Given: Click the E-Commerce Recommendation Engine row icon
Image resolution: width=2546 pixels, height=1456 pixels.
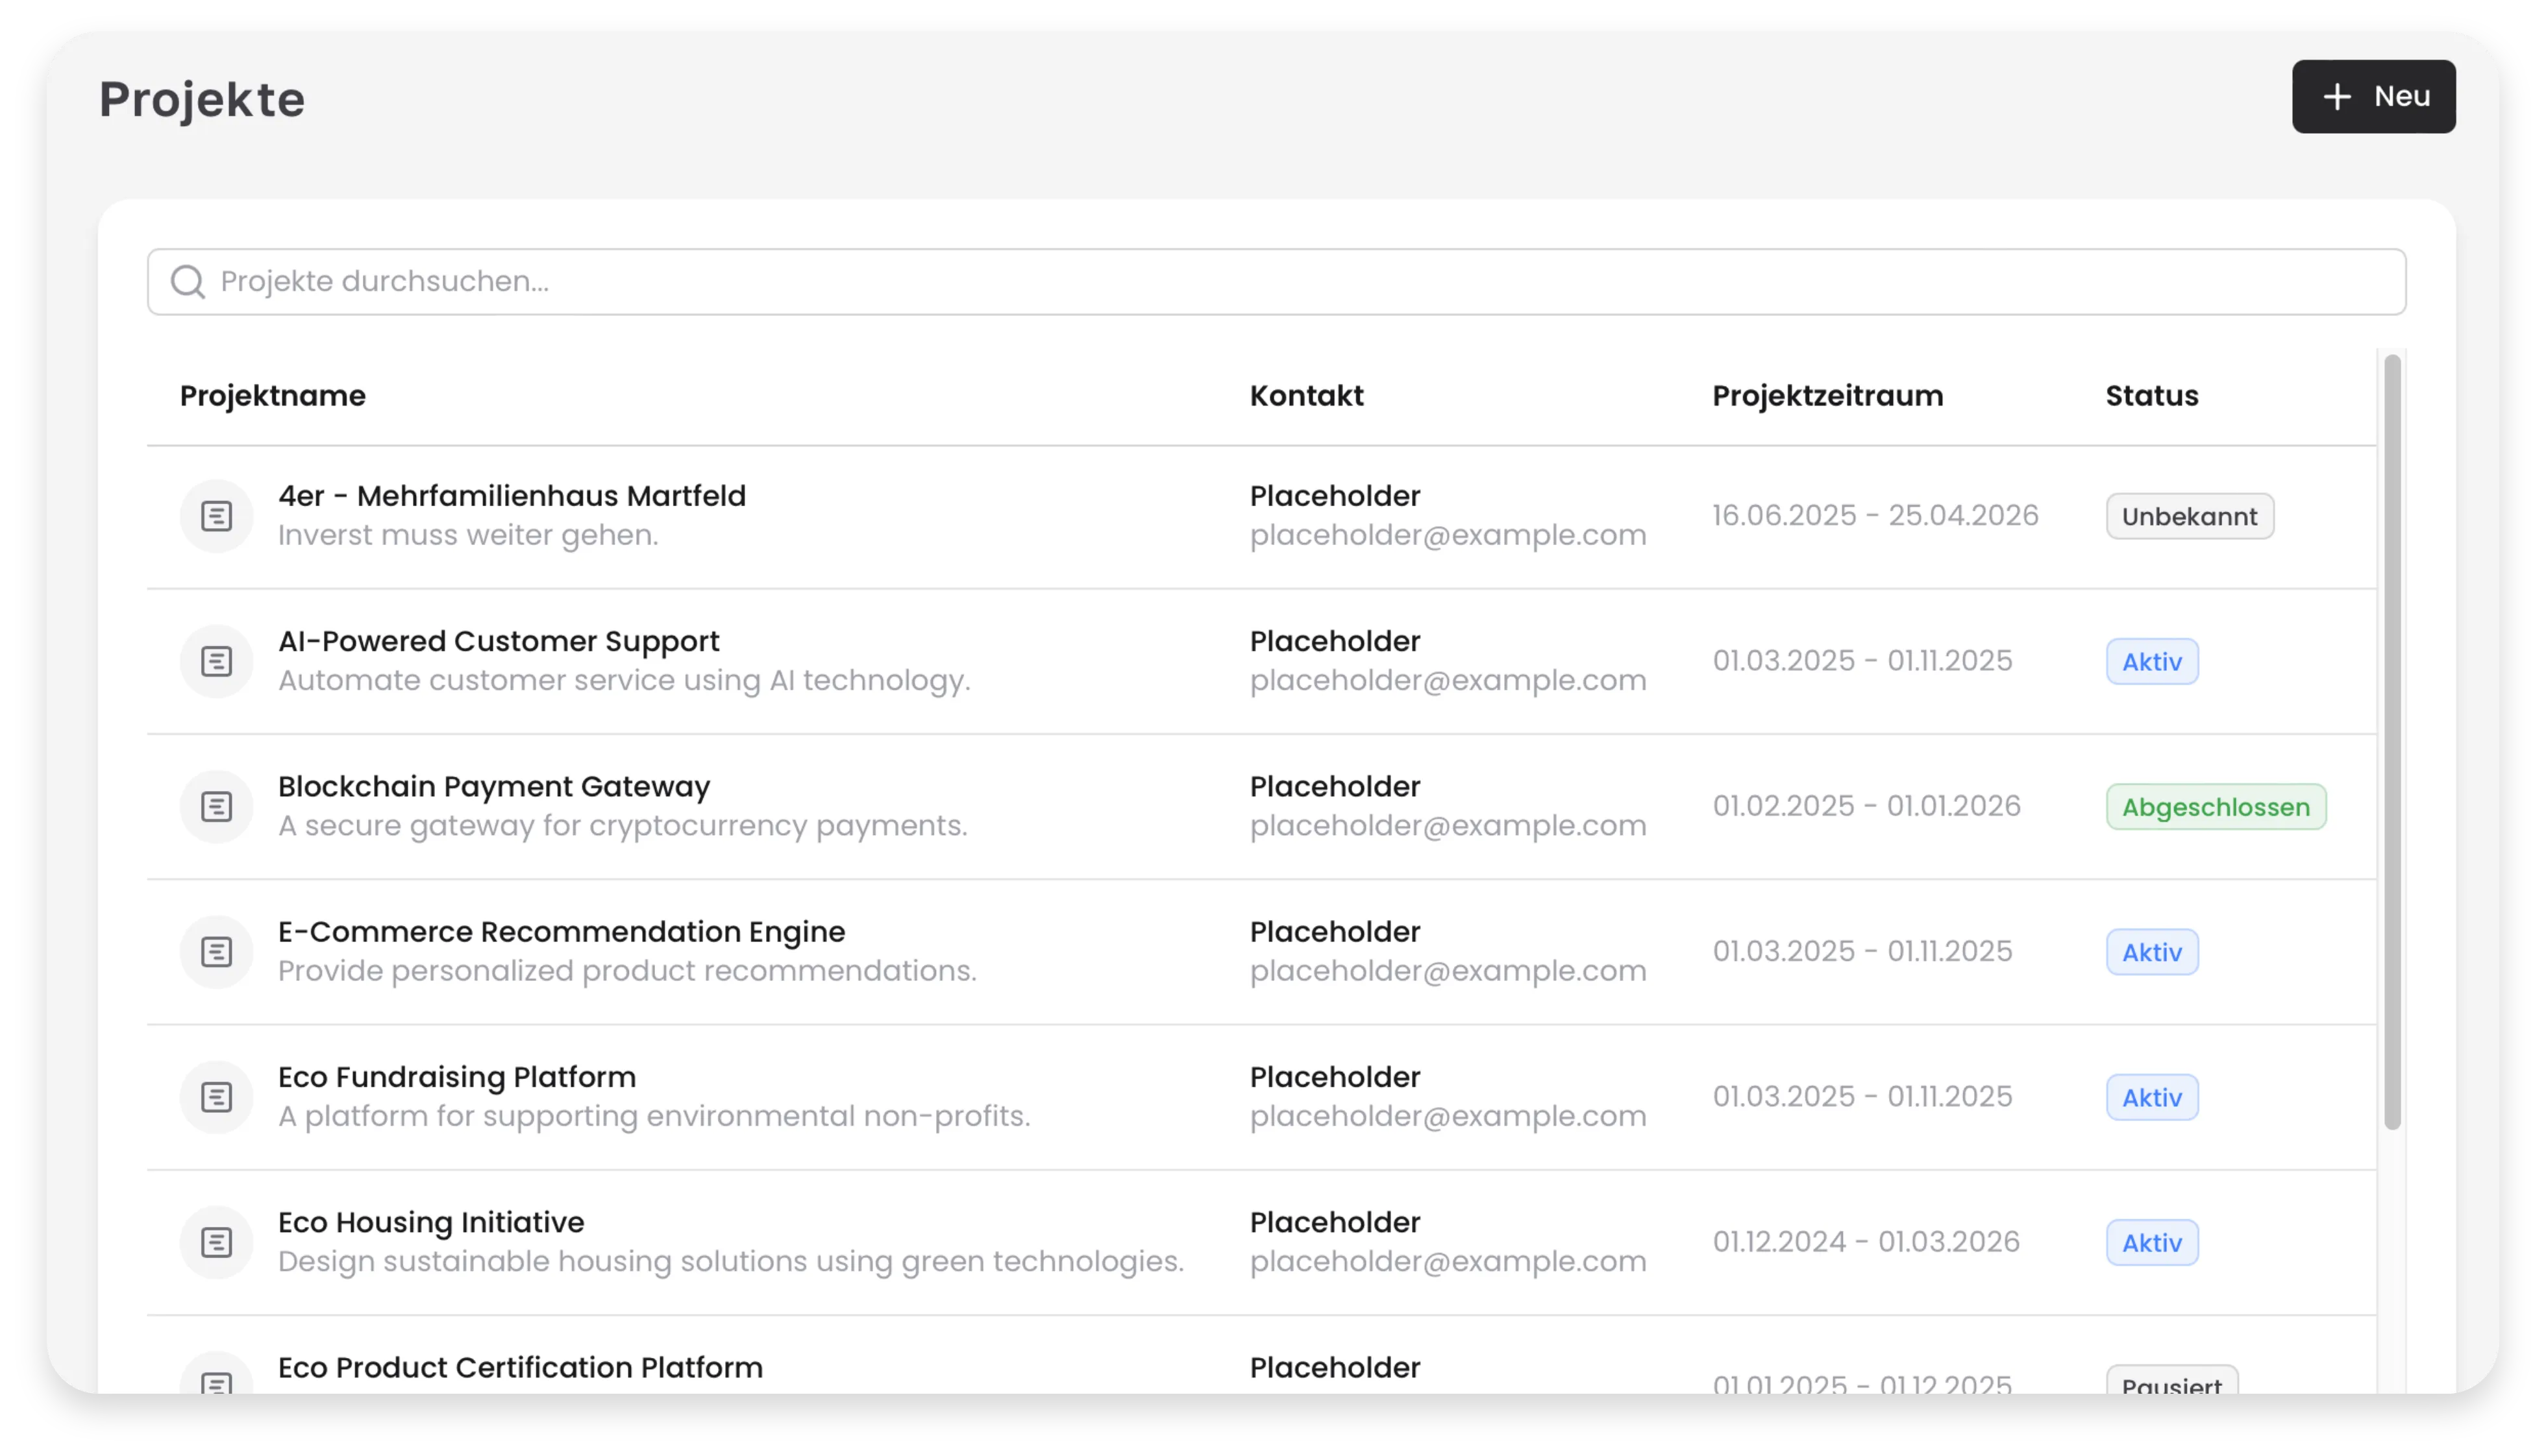Looking at the screenshot, I should click(x=216, y=951).
